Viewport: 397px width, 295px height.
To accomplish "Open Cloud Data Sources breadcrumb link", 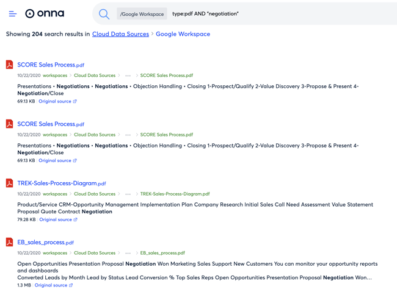I will click(x=120, y=34).
